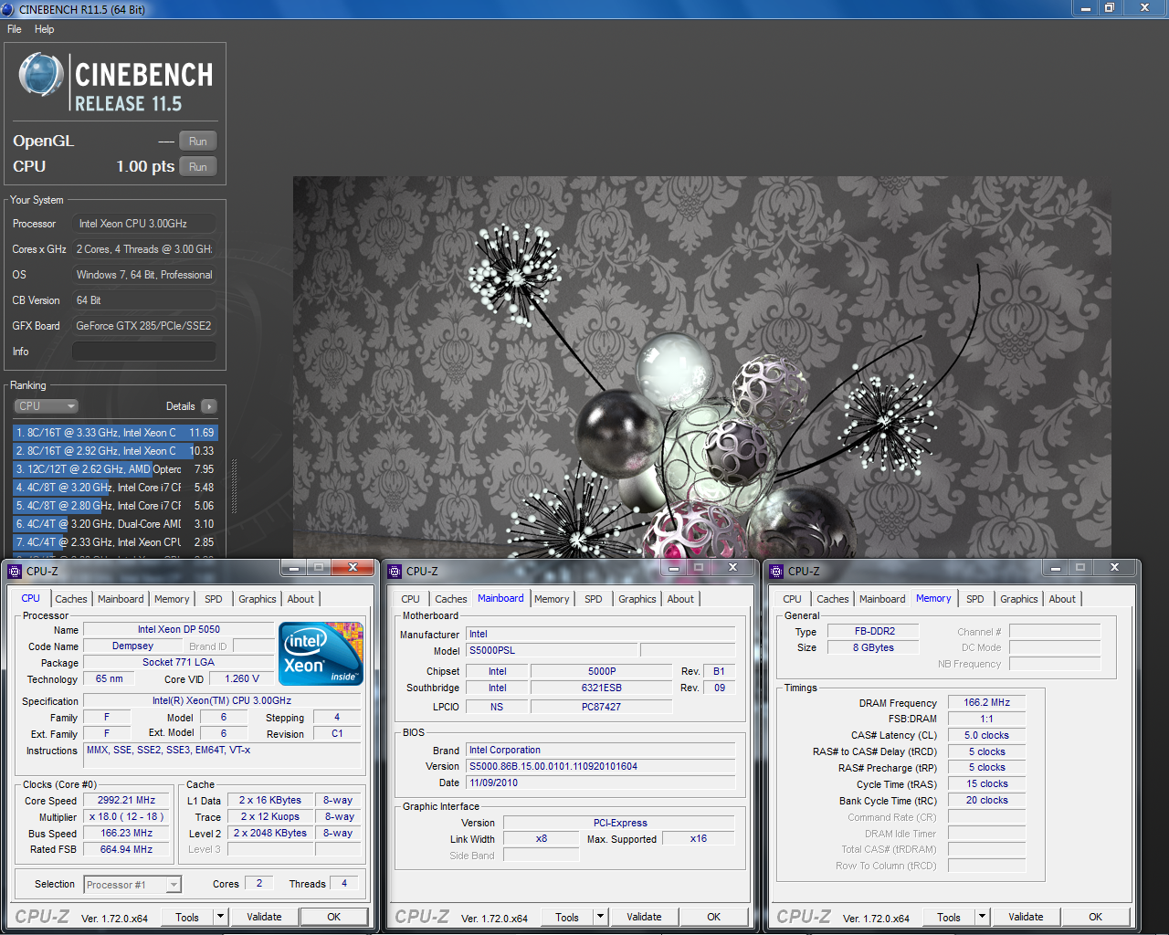1169x935 pixels.
Task: Click Core Speed value 2992.21 MHz
Action: pos(127,800)
